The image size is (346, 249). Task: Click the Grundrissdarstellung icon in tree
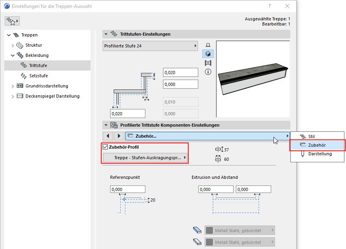click(x=20, y=85)
